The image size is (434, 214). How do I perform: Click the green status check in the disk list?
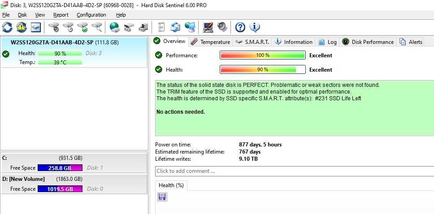tap(5, 54)
